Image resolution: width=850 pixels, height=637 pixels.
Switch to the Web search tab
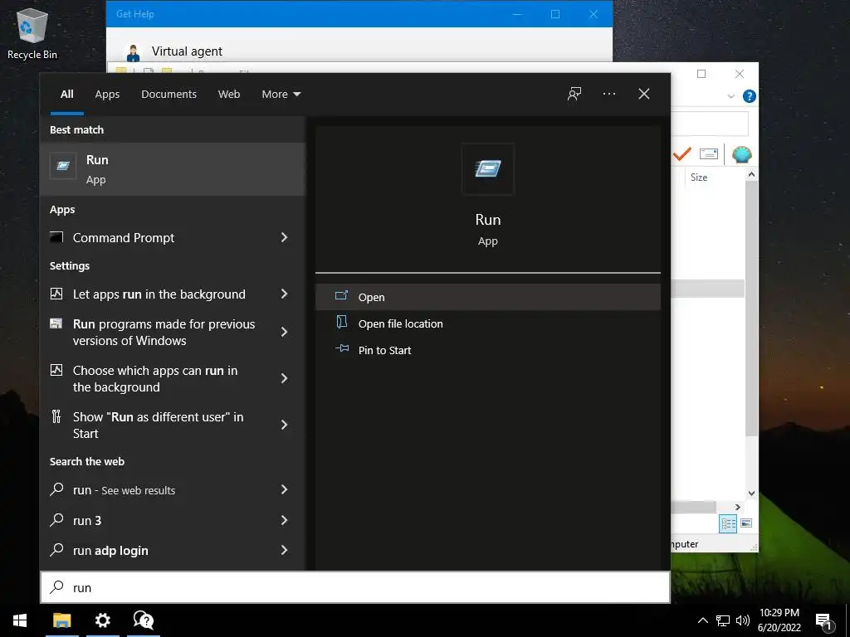pyautogui.click(x=229, y=95)
